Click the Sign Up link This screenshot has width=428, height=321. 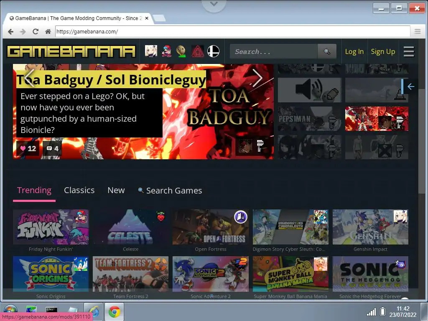coord(383,51)
